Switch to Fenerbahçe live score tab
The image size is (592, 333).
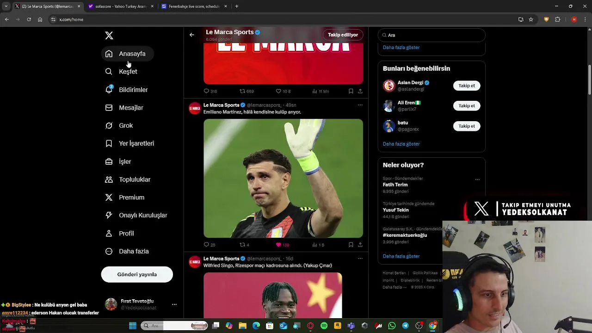click(x=194, y=6)
